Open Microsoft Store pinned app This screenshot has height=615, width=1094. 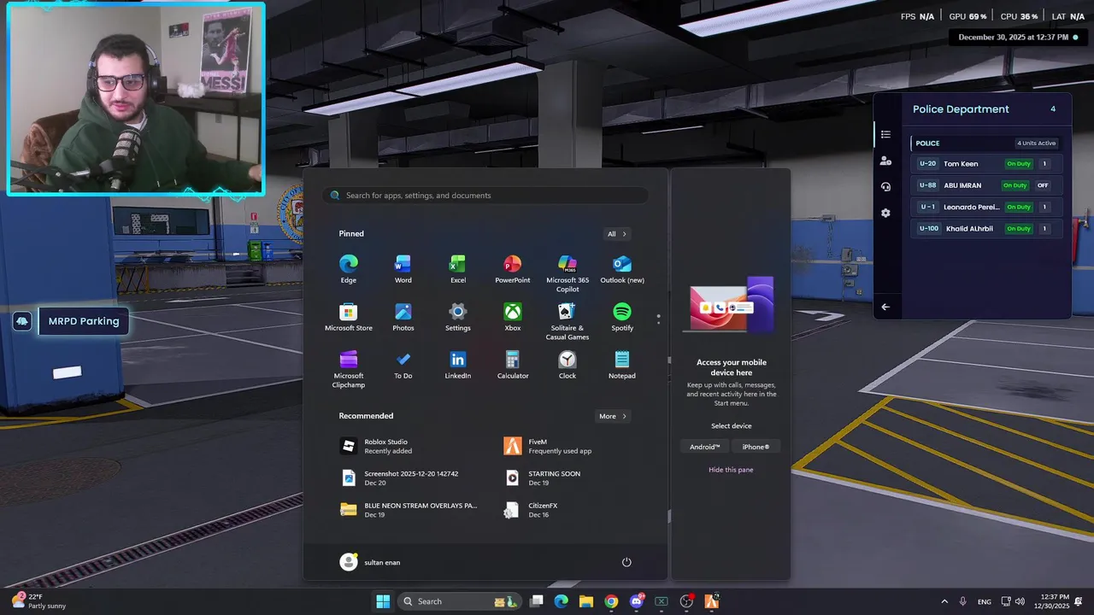pyautogui.click(x=348, y=317)
